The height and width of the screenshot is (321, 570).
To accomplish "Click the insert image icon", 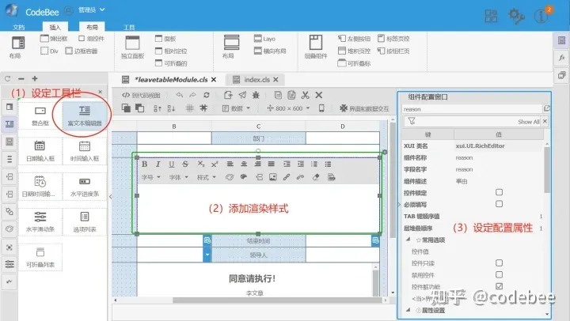I will click(272, 177).
